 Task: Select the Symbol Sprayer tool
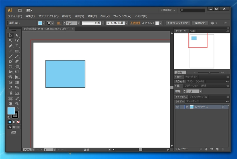10,93
